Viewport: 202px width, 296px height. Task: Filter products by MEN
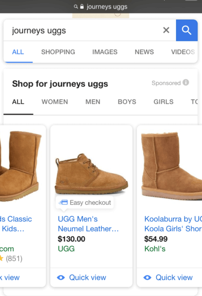(93, 102)
